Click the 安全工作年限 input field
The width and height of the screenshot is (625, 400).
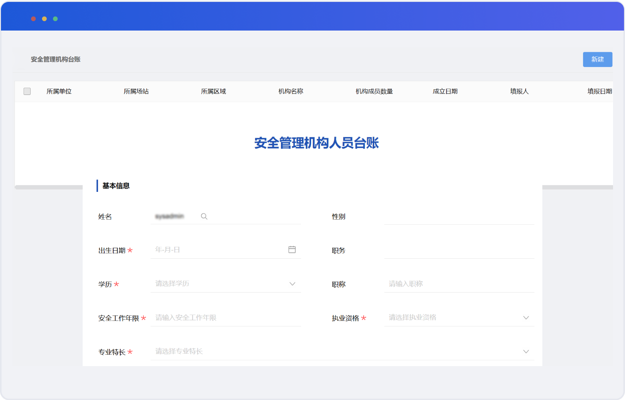coord(226,318)
